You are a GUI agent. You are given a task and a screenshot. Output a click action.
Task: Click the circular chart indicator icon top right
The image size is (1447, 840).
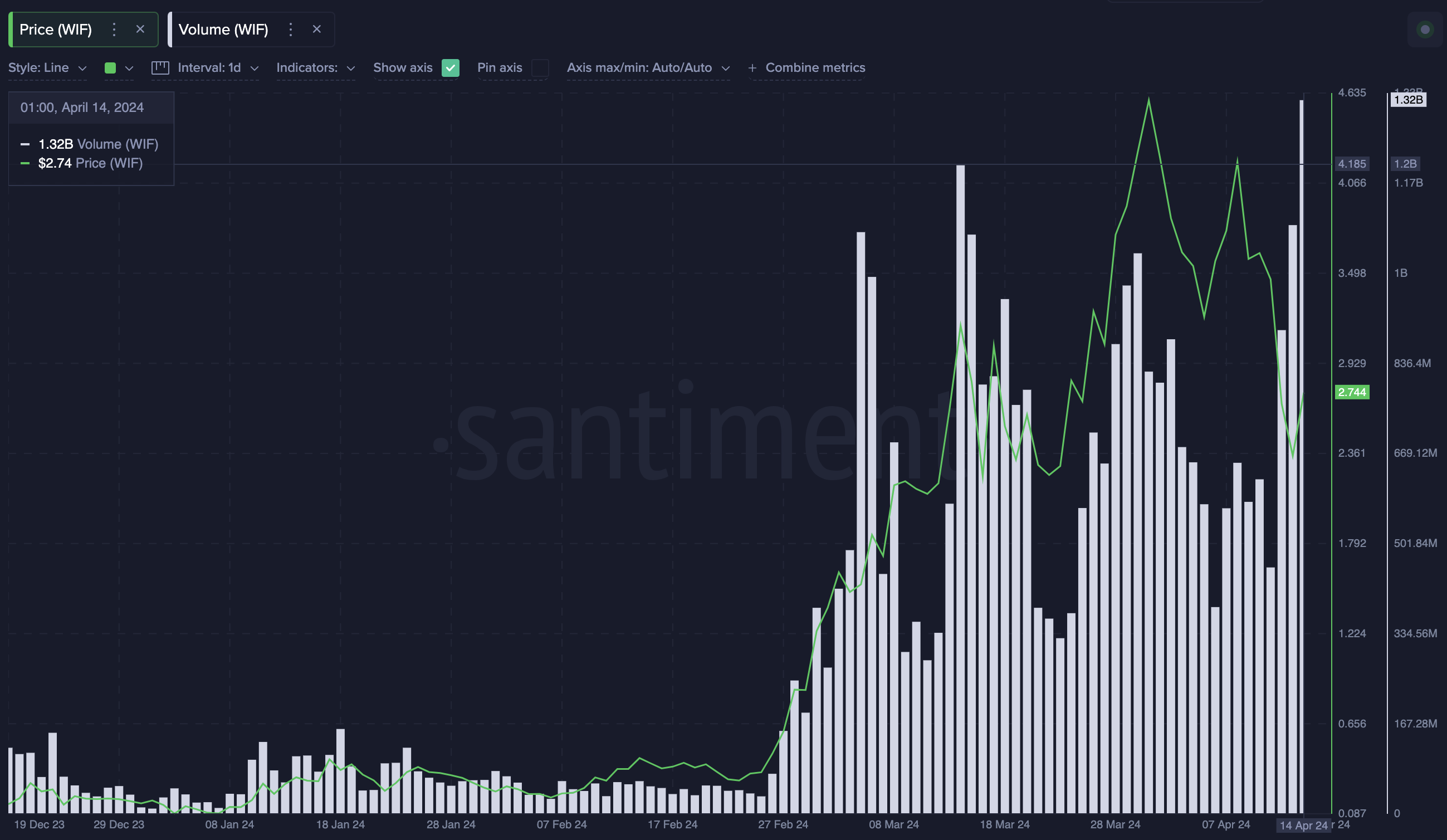click(1425, 30)
